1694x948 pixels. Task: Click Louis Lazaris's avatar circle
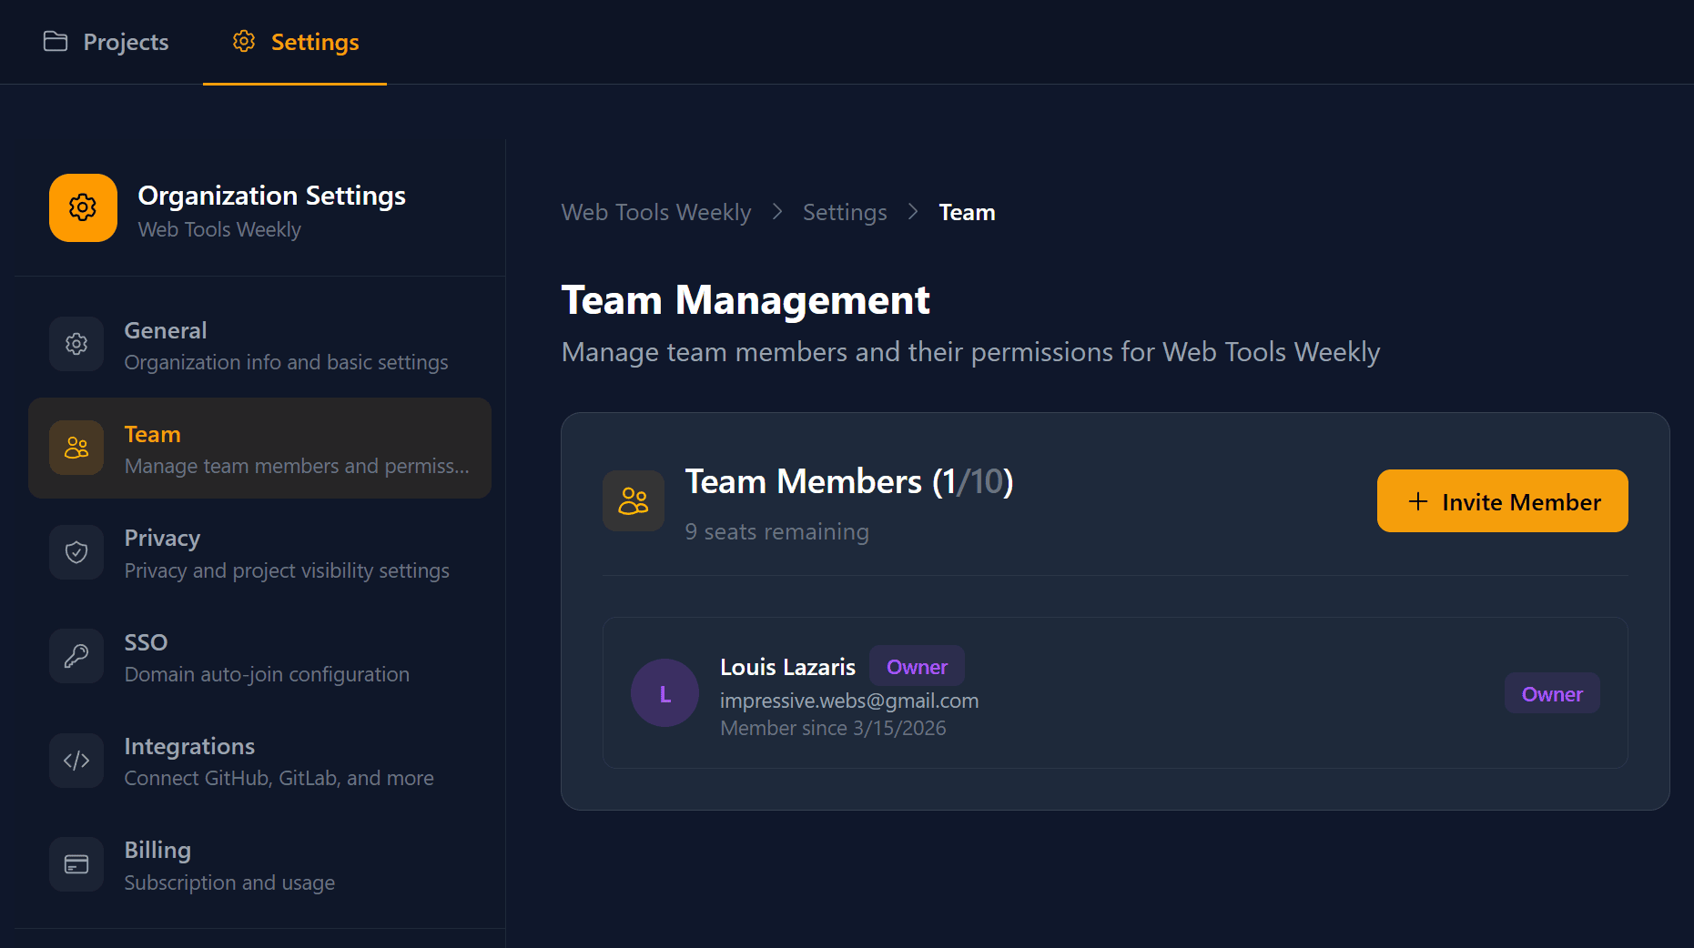click(664, 692)
